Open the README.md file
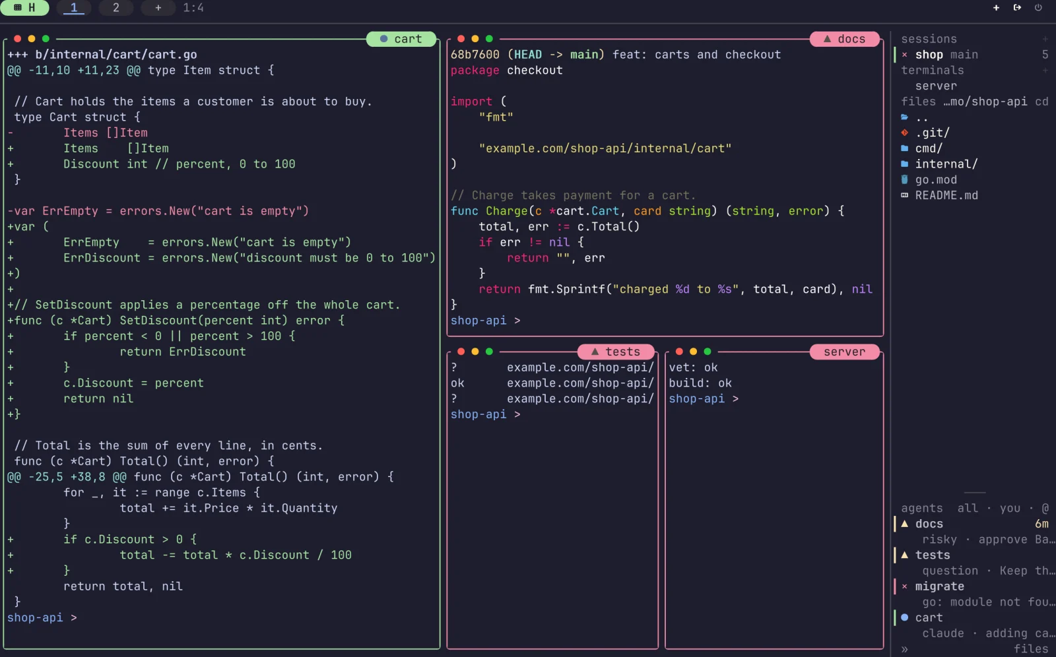The image size is (1056, 657). pos(946,196)
